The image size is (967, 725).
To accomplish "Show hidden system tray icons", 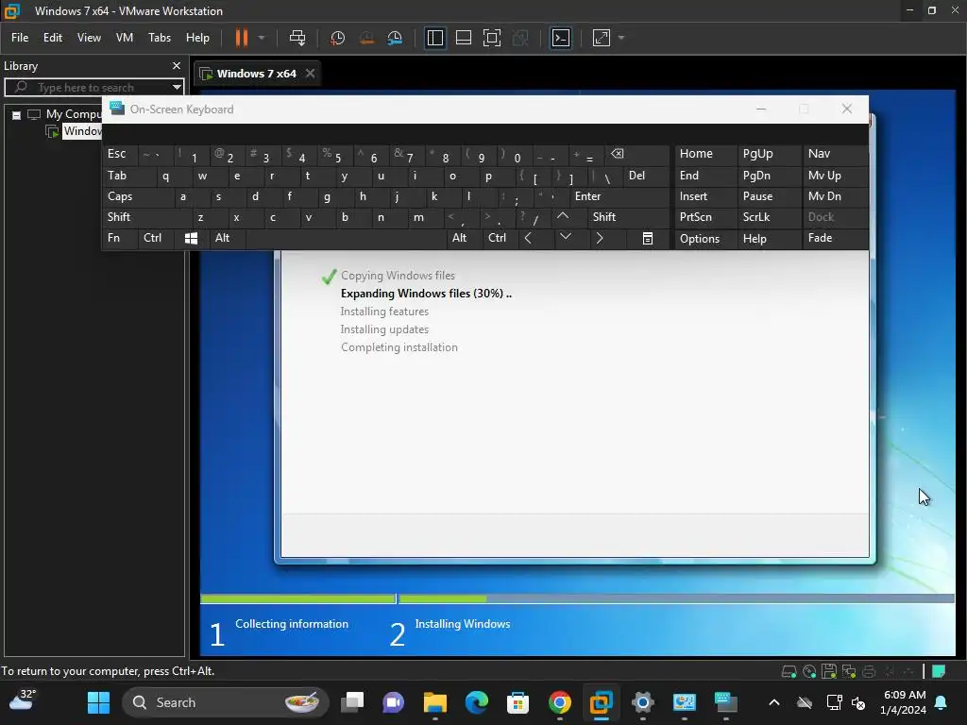I will pos(774,702).
